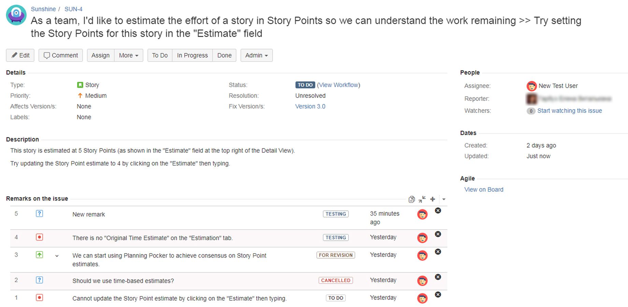
Task: Delete the Original Time Estimate remark
Action: coord(438,234)
